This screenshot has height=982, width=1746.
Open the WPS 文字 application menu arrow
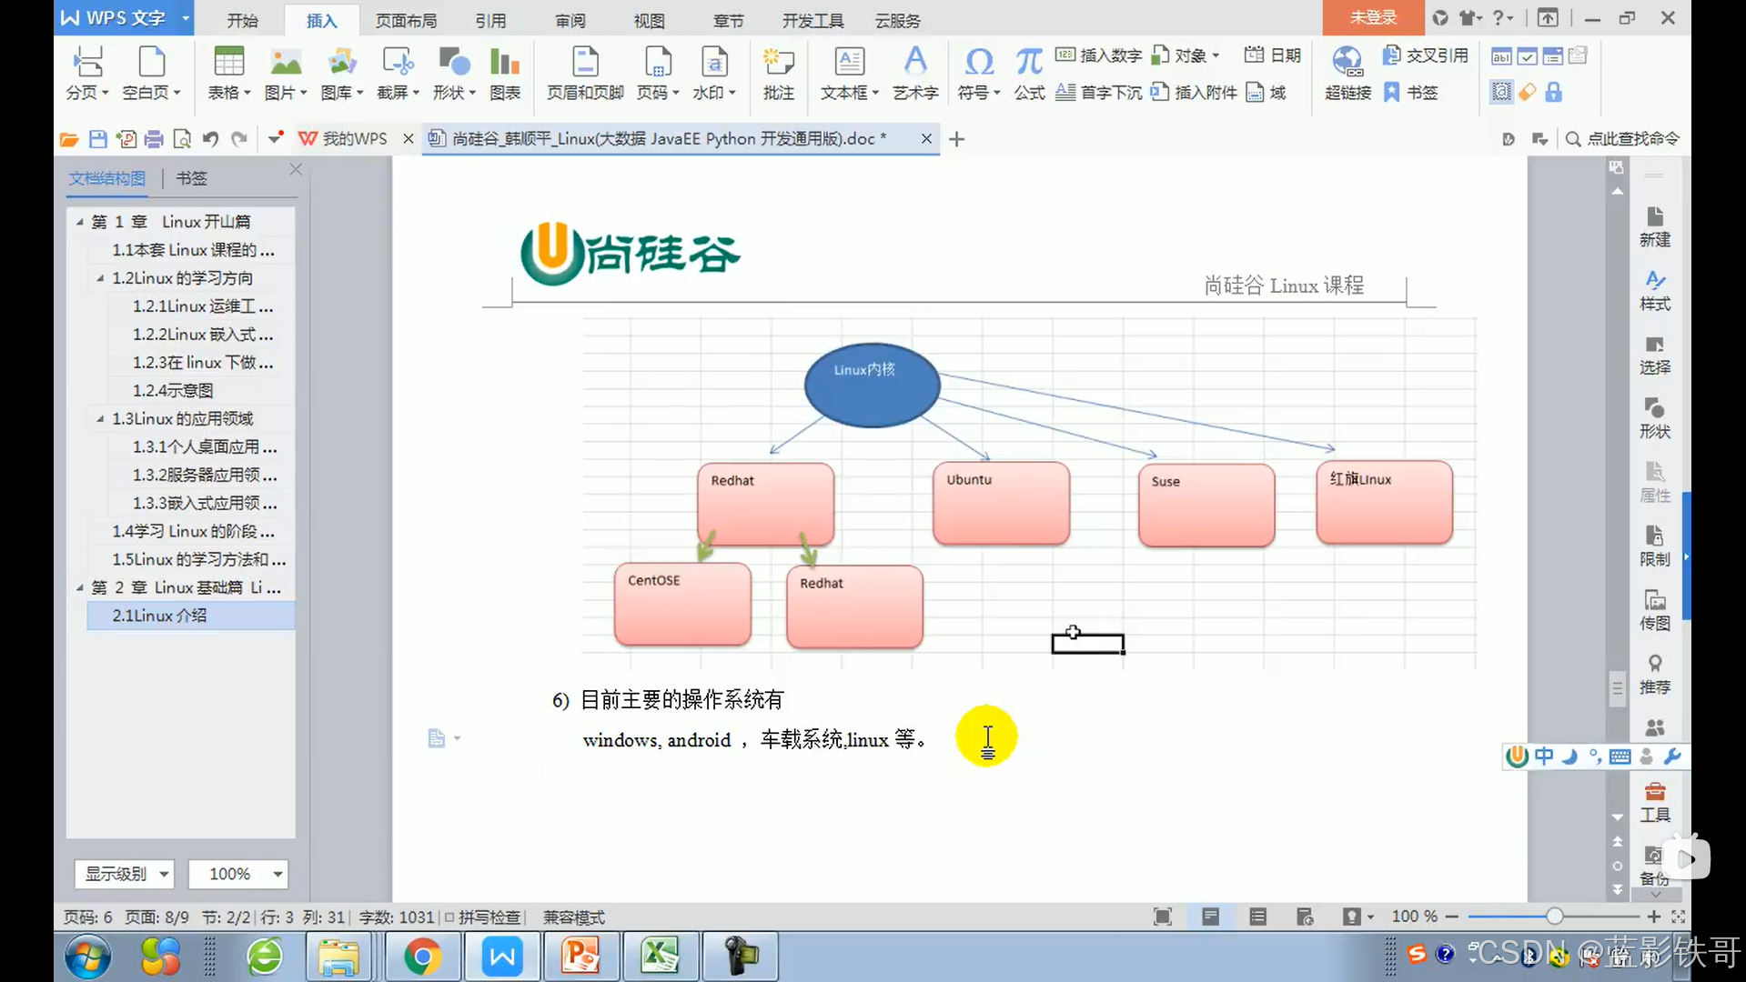click(185, 18)
